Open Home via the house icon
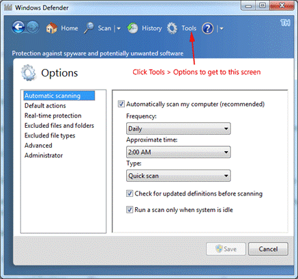Image resolution: width=298 pixels, height=279 pixels. pyautogui.click(x=52, y=28)
